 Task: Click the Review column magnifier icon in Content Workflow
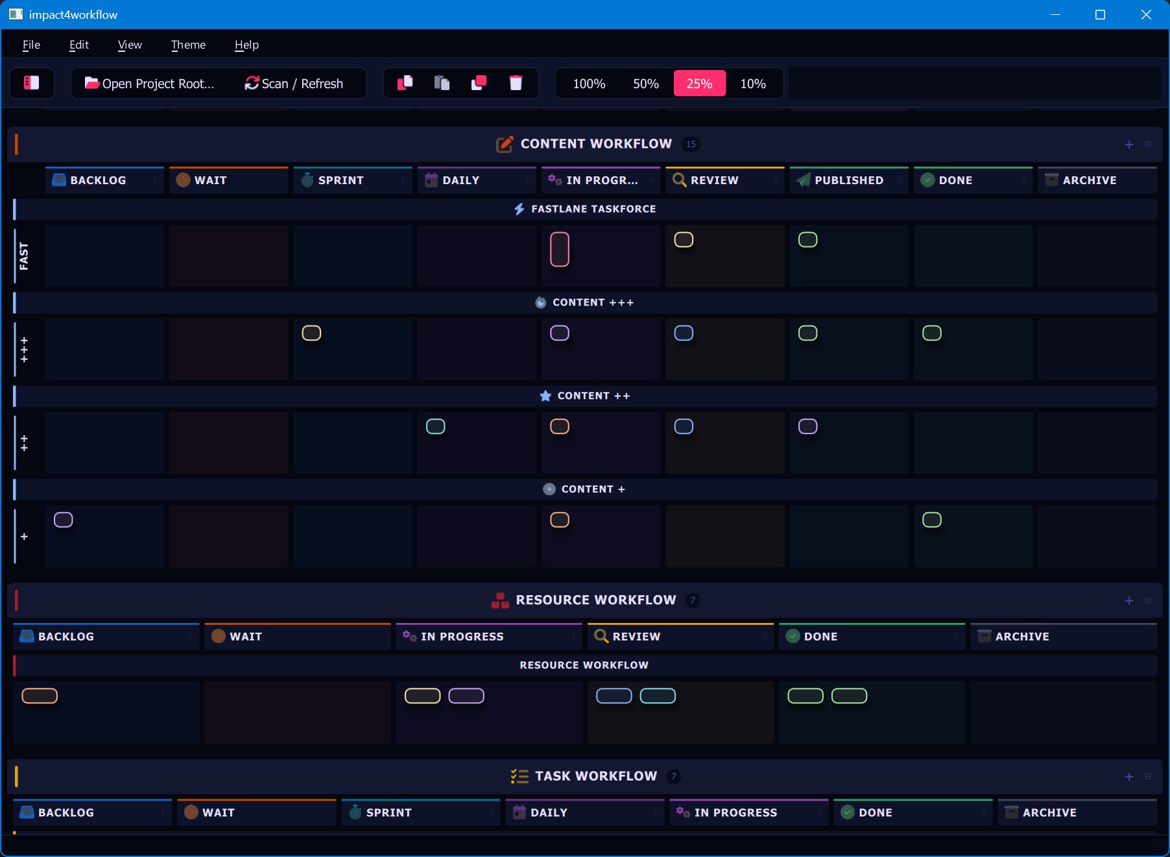(679, 180)
